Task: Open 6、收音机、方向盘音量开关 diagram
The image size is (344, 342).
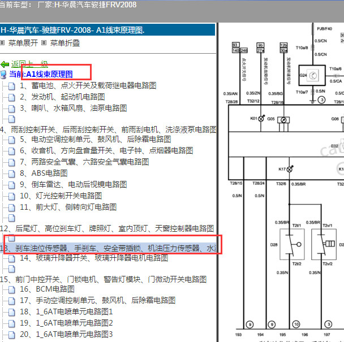Action: click(x=106, y=150)
